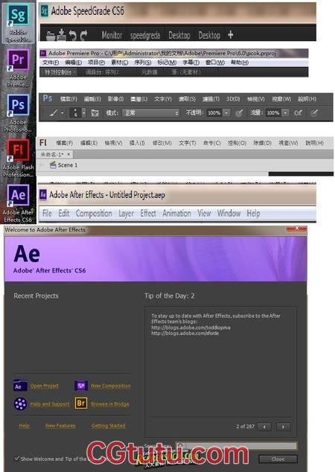Viewport: 335px width, 472px height.
Task: Click the Browse in Bridge link
Action: click(x=110, y=404)
